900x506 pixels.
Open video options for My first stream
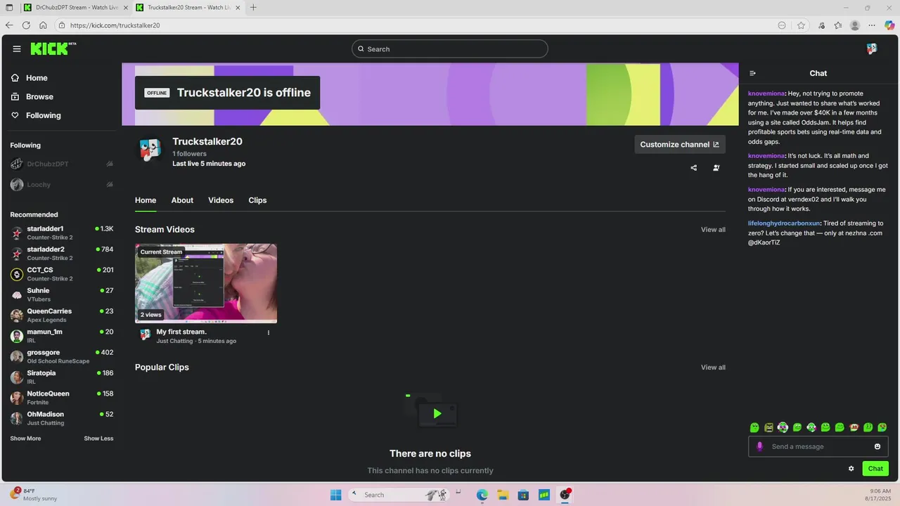pyautogui.click(x=269, y=332)
